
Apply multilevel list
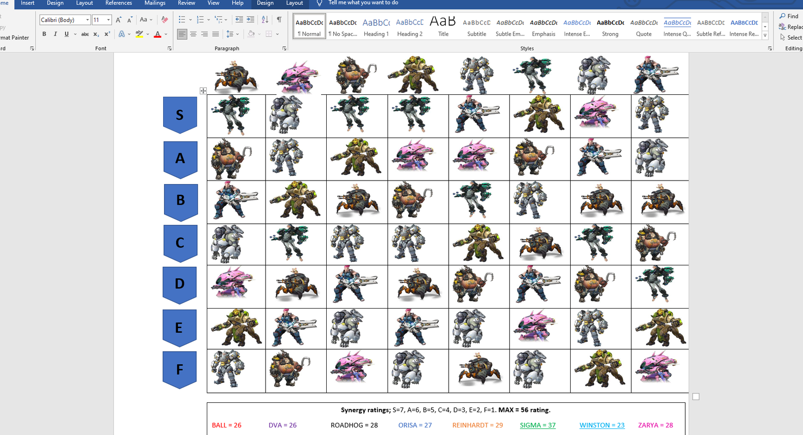coord(218,20)
